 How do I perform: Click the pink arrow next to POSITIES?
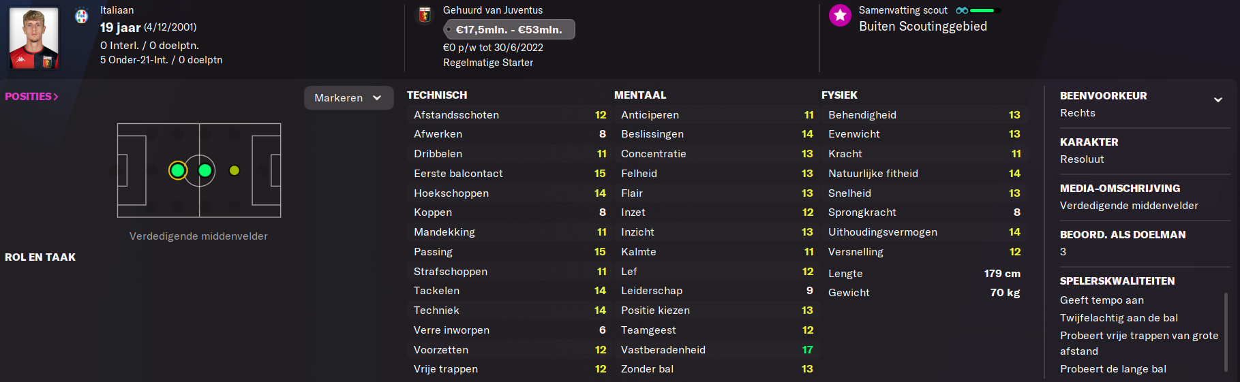pyautogui.click(x=56, y=97)
